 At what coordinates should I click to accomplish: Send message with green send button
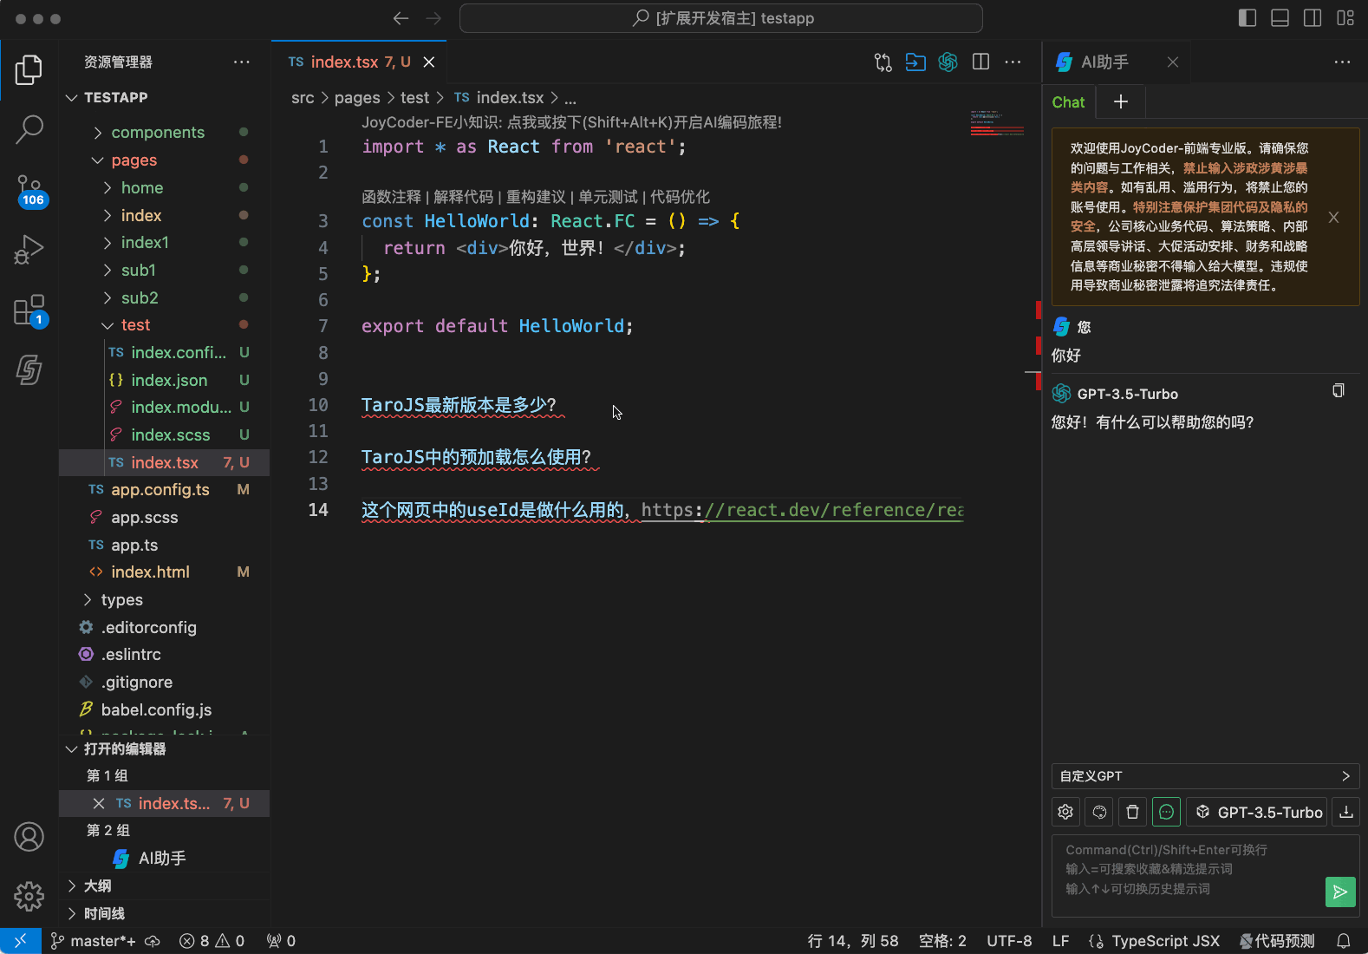pos(1340,892)
